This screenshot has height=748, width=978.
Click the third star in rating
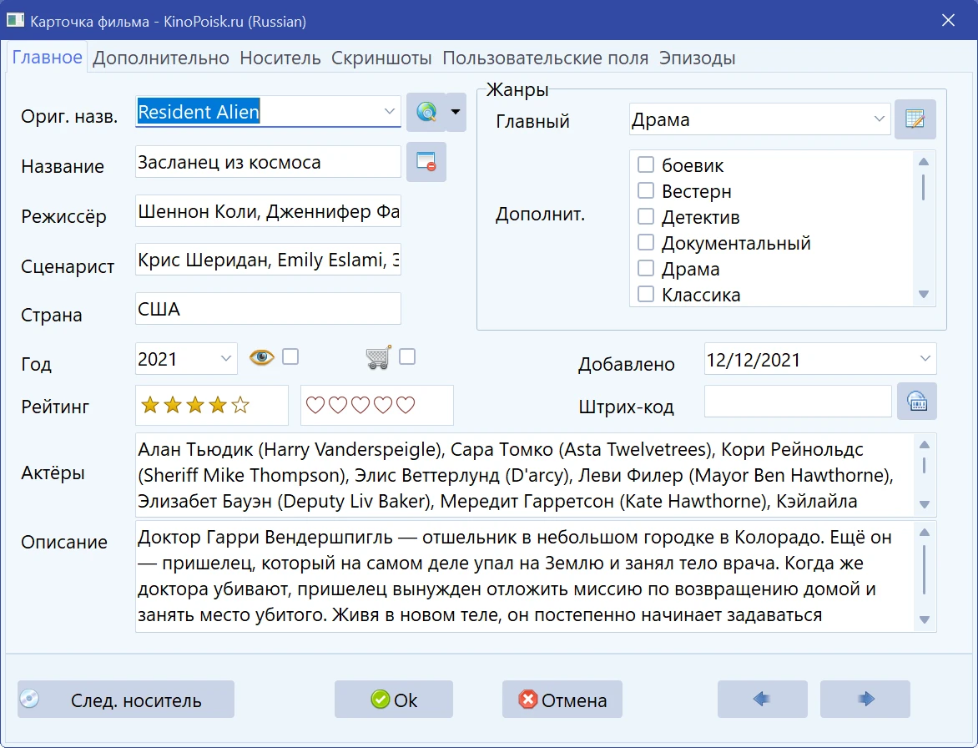click(195, 406)
